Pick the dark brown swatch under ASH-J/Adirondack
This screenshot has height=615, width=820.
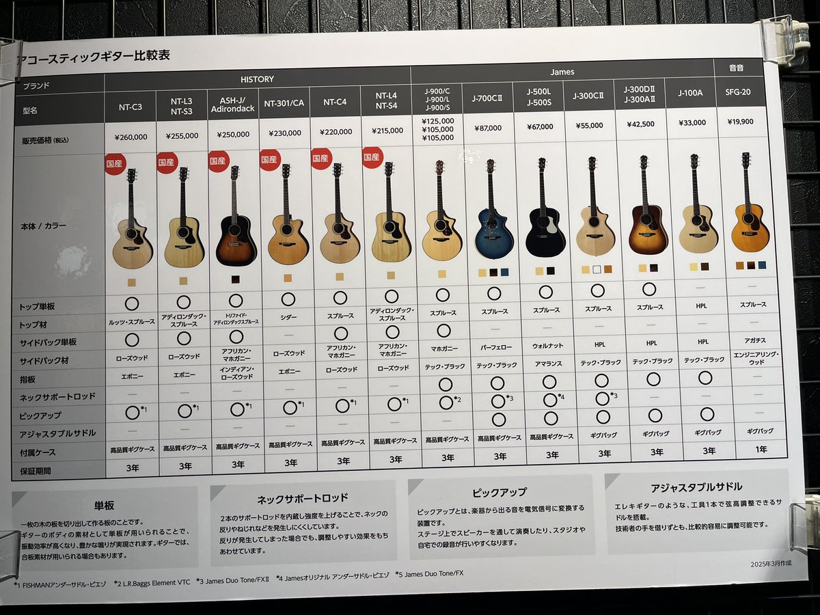point(235,279)
